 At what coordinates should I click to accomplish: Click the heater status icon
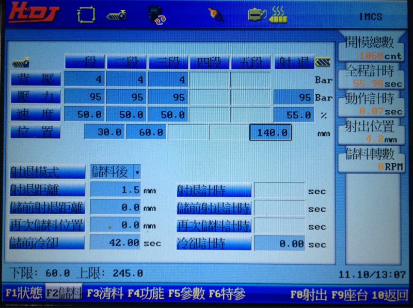point(278,15)
